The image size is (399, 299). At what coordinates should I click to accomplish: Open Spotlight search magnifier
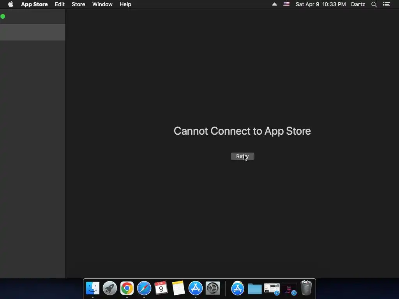374,4
